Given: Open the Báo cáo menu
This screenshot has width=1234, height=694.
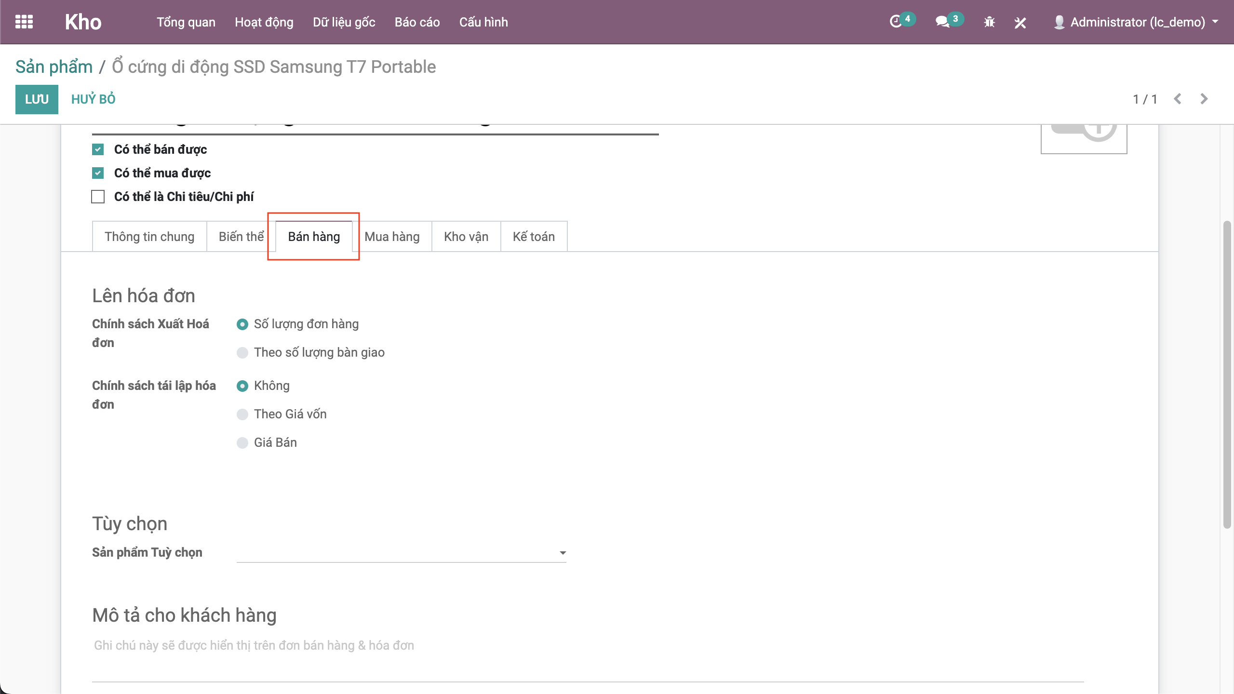Looking at the screenshot, I should coord(417,22).
